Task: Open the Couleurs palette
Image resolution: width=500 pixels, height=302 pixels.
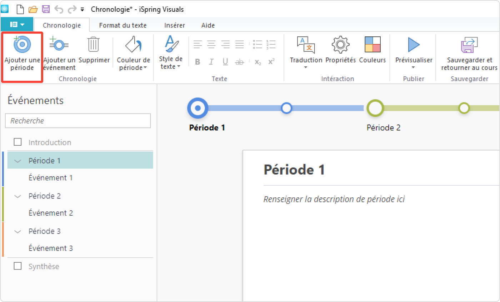Action: (372, 50)
